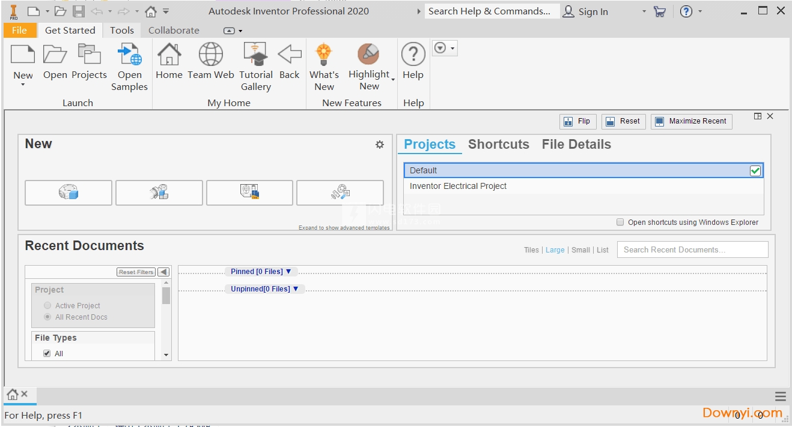Click inside Search Recent Documents field
The height and width of the screenshot is (427, 792).
692,249
